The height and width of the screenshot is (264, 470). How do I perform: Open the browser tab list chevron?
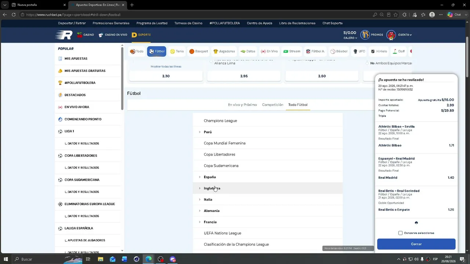tap(5, 5)
